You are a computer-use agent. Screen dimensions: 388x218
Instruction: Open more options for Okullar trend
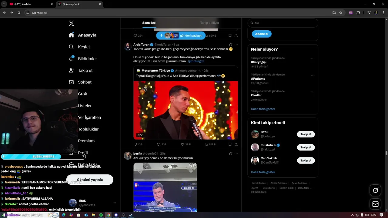click(x=313, y=92)
